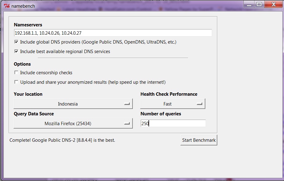Click the minimize window button
This screenshot has height=181, width=284.
[249, 4]
